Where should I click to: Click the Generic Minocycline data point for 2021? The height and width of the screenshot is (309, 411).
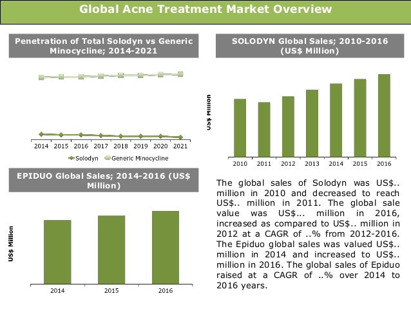(180, 74)
